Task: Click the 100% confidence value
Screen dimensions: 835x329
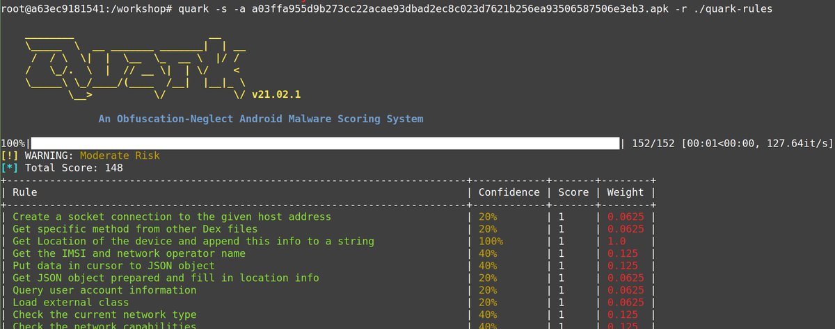Action: [491, 241]
